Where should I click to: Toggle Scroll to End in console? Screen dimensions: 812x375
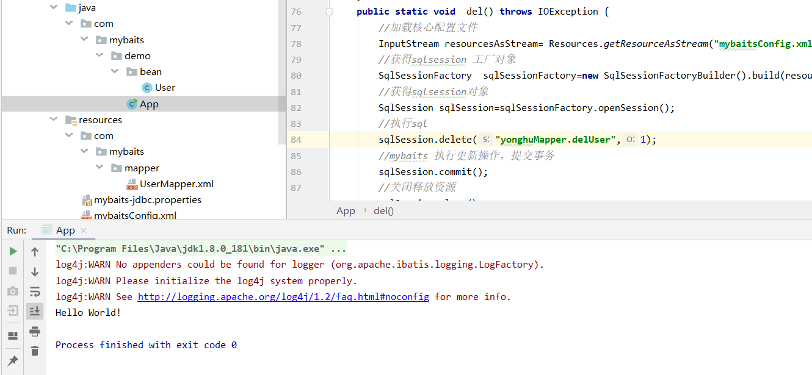click(35, 311)
